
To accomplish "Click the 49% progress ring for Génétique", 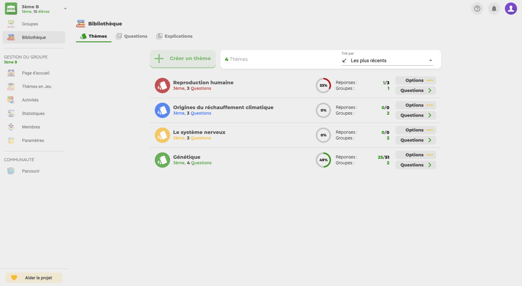I will pyautogui.click(x=323, y=160).
